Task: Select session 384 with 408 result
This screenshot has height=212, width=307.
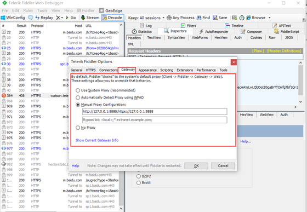Action: pyautogui.click(x=35, y=96)
